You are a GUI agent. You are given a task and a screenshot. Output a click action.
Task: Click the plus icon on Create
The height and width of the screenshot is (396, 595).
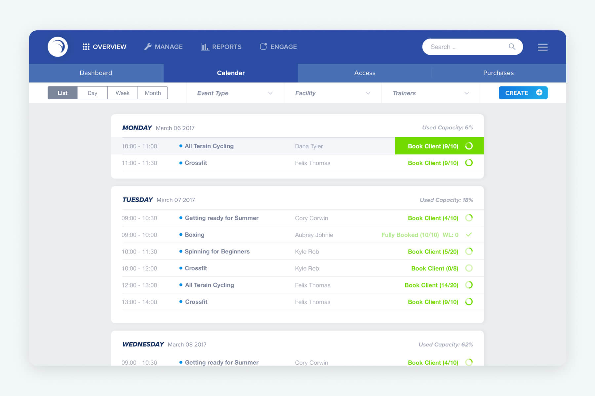tap(539, 93)
